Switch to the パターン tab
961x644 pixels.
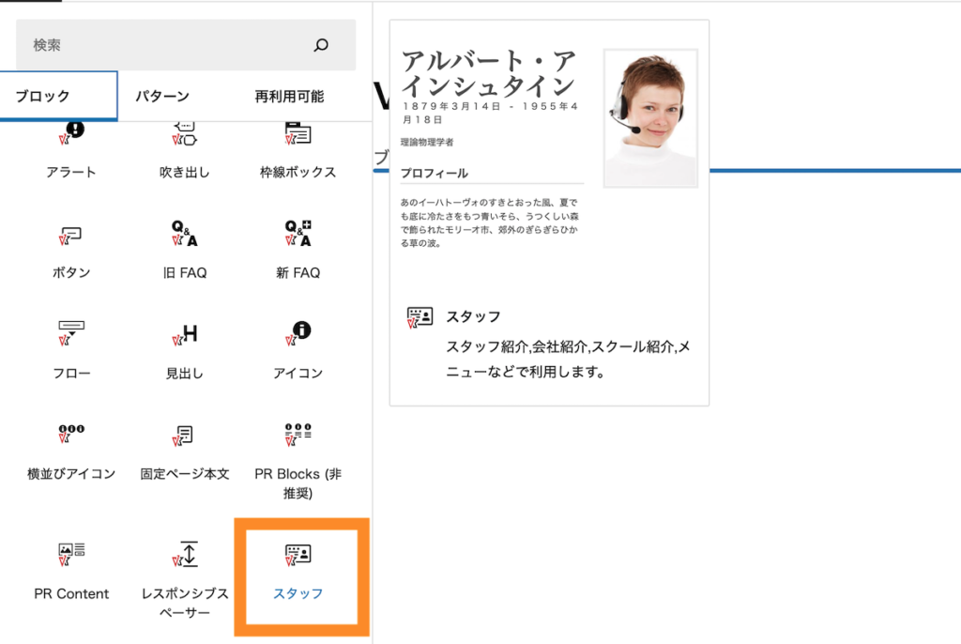[161, 96]
